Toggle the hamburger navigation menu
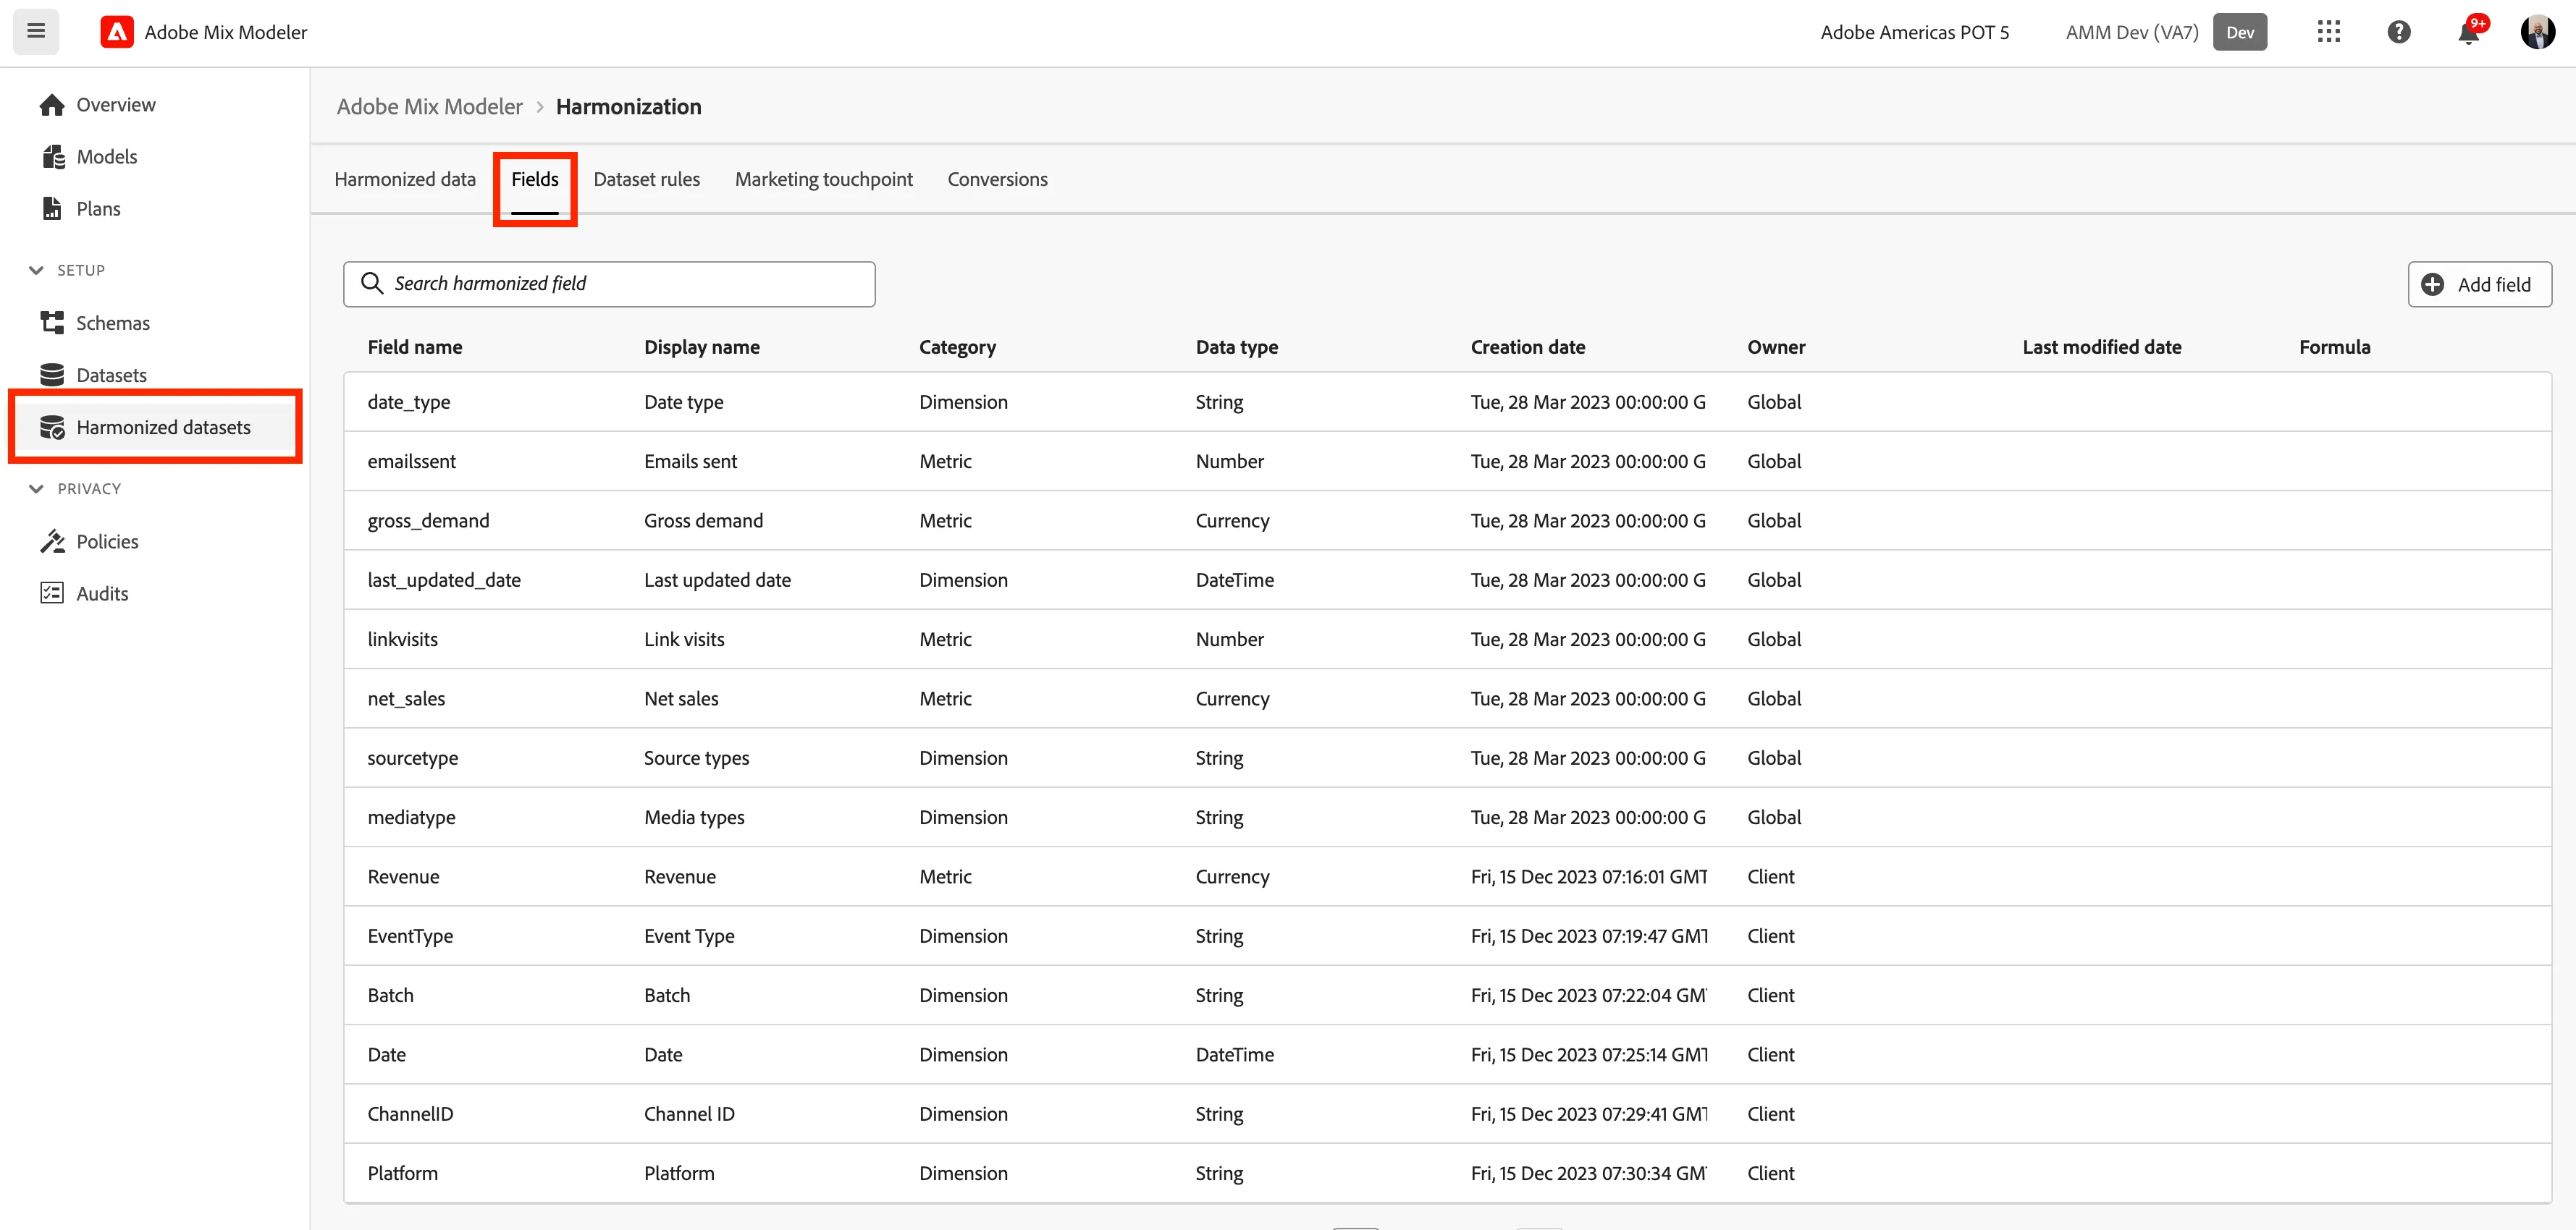This screenshot has width=2576, height=1230. tap(36, 31)
